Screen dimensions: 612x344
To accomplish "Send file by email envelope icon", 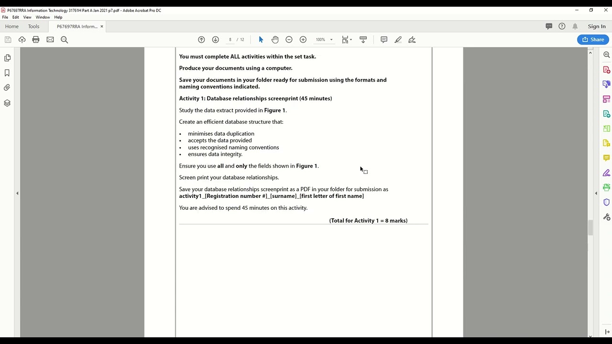I will [50, 40].
